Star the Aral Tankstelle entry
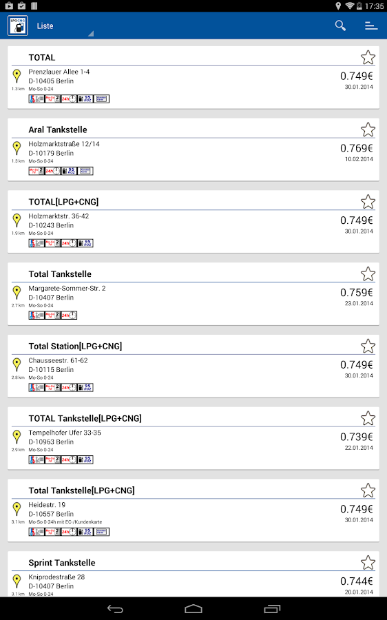Image resolution: width=387 pixels, height=620 pixels. tap(368, 130)
